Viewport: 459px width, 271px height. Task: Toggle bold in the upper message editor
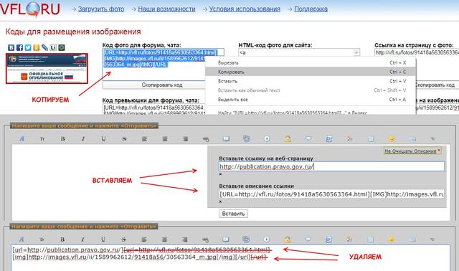click(x=63, y=139)
